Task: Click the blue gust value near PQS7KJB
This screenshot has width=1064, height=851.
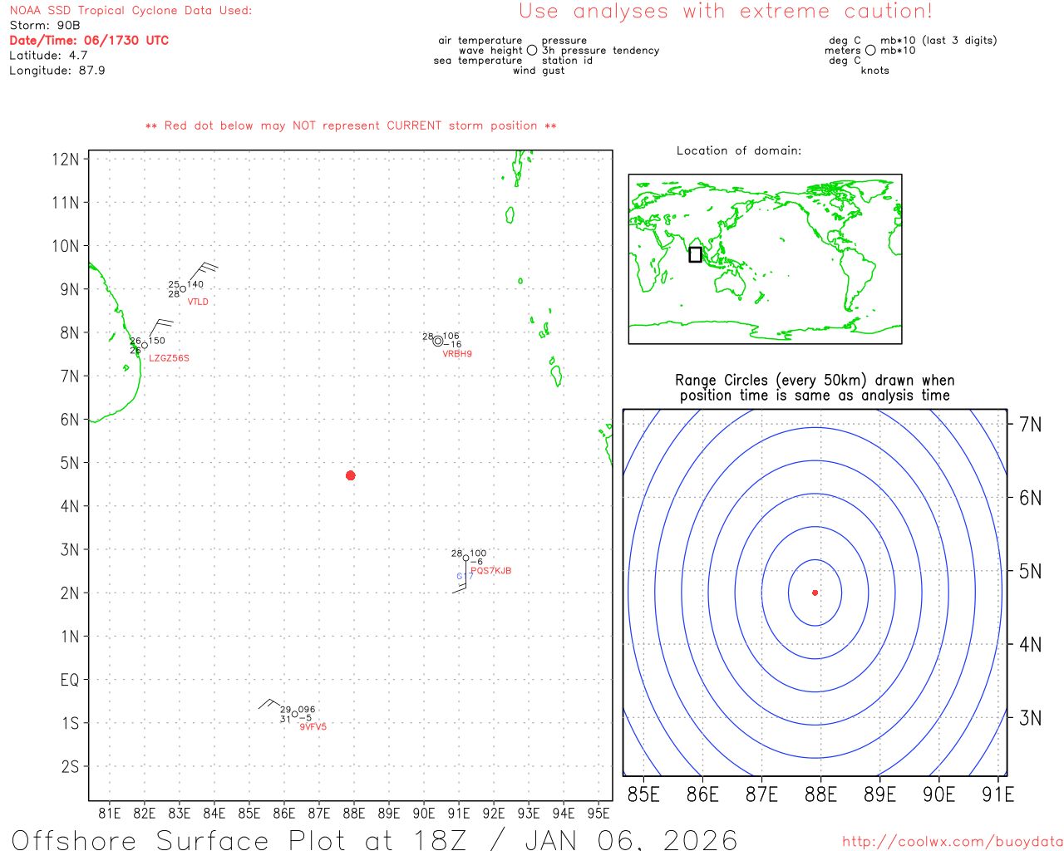Action: click(464, 577)
